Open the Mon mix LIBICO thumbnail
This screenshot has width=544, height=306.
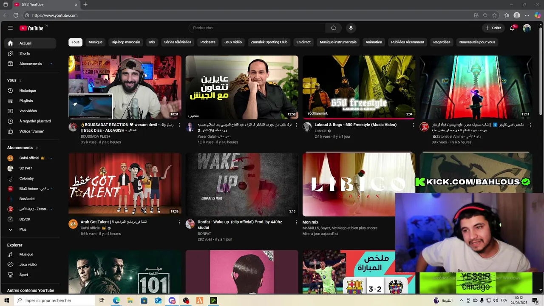click(359, 184)
